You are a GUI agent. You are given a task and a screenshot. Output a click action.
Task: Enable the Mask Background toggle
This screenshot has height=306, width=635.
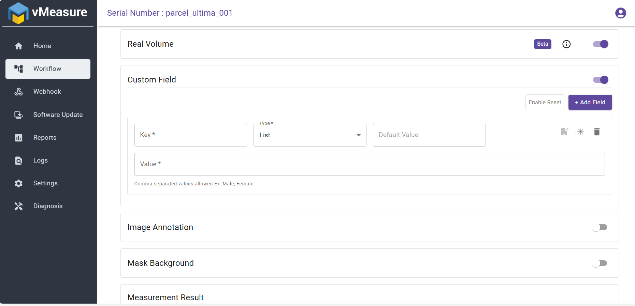point(600,263)
